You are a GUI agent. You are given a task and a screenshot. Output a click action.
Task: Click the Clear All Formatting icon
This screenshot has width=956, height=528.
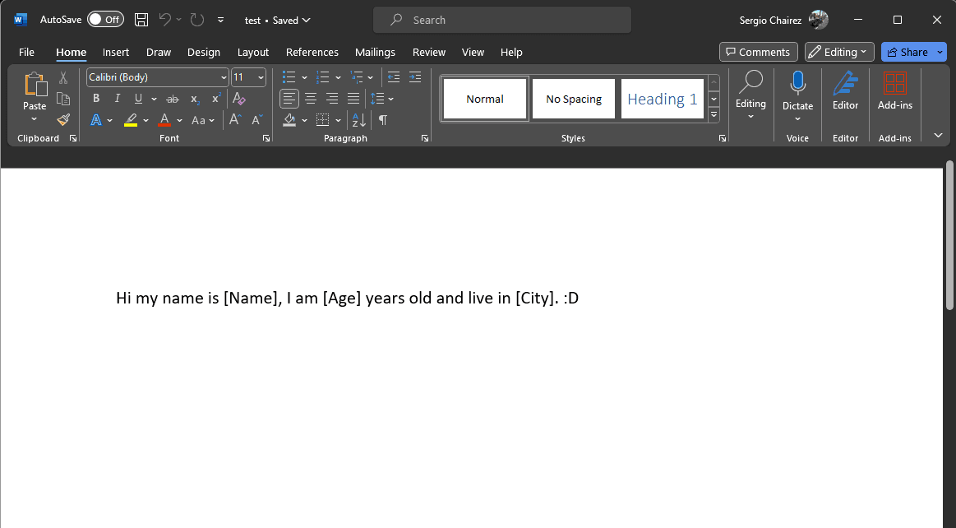(x=239, y=99)
